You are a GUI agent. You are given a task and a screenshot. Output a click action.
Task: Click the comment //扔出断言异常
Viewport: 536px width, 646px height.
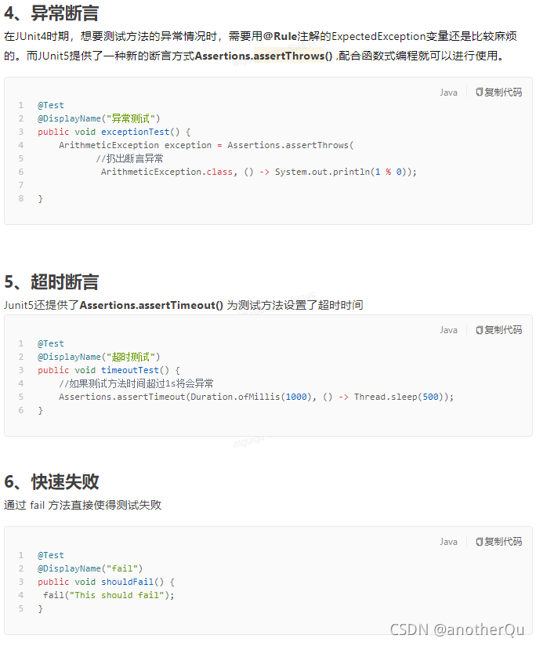click(x=129, y=158)
